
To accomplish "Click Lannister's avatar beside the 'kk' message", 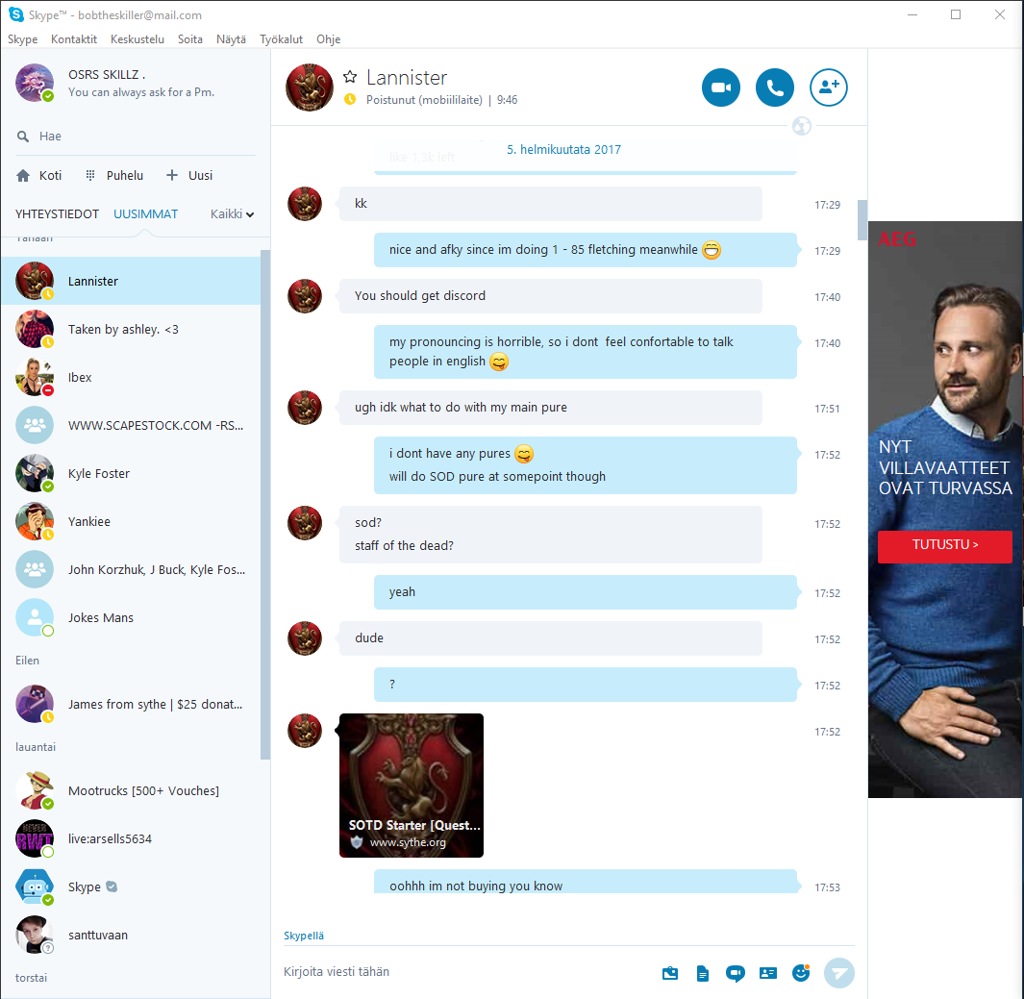I will tap(305, 204).
